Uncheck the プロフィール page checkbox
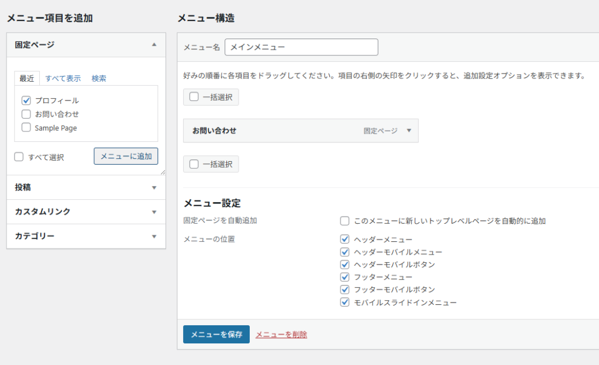The height and width of the screenshot is (365, 599). click(x=26, y=100)
